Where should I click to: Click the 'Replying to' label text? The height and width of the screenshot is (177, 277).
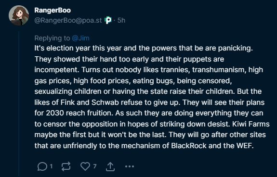point(52,38)
